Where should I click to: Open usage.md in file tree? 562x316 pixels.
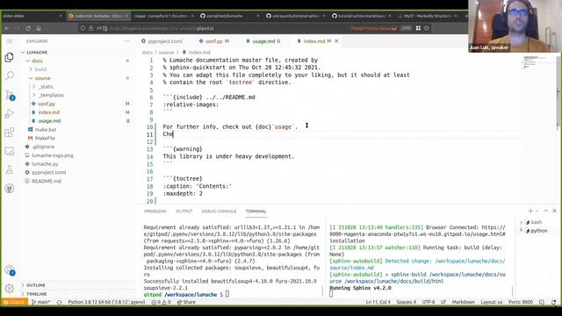click(x=49, y=121)
